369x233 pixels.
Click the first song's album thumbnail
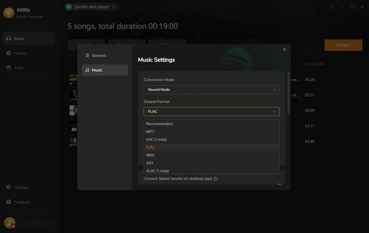point(73,79)
